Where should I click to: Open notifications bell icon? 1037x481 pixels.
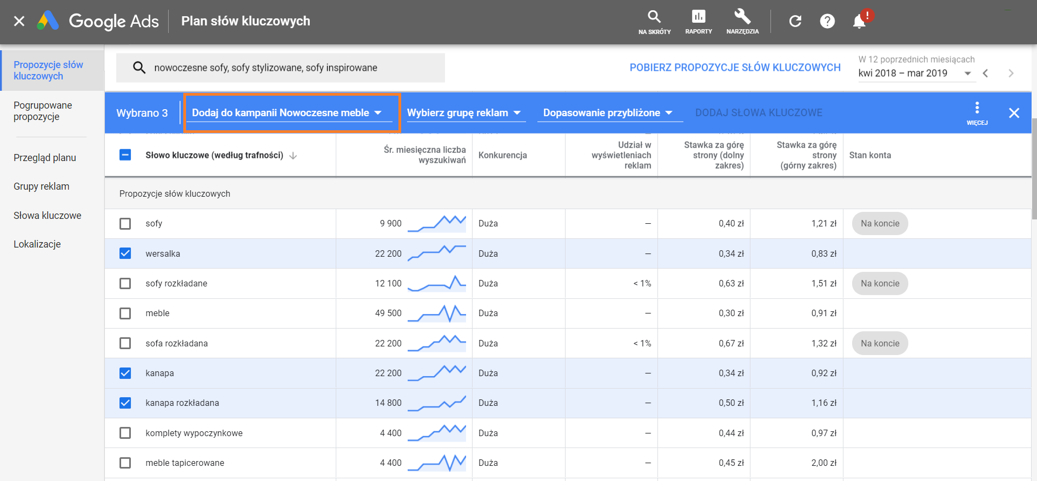click(859, 21)
